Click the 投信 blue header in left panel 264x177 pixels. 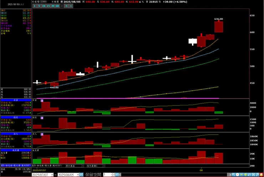tap(16, 117)
